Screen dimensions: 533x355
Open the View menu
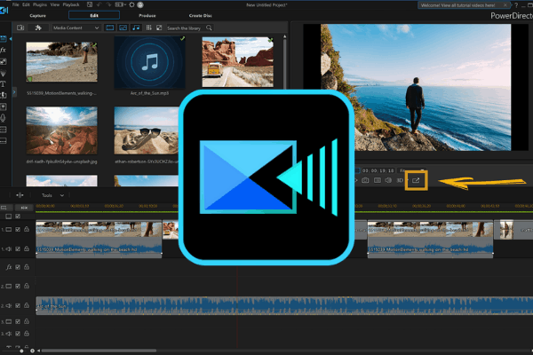click(x=55, y=4)
